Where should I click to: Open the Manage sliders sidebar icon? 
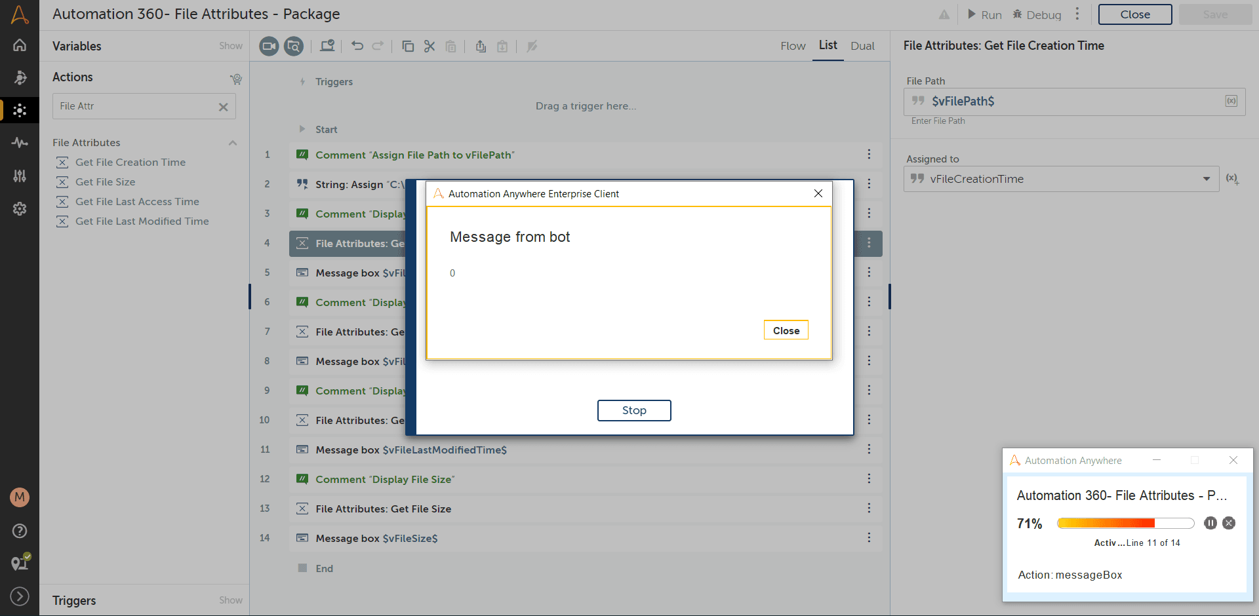20,176
